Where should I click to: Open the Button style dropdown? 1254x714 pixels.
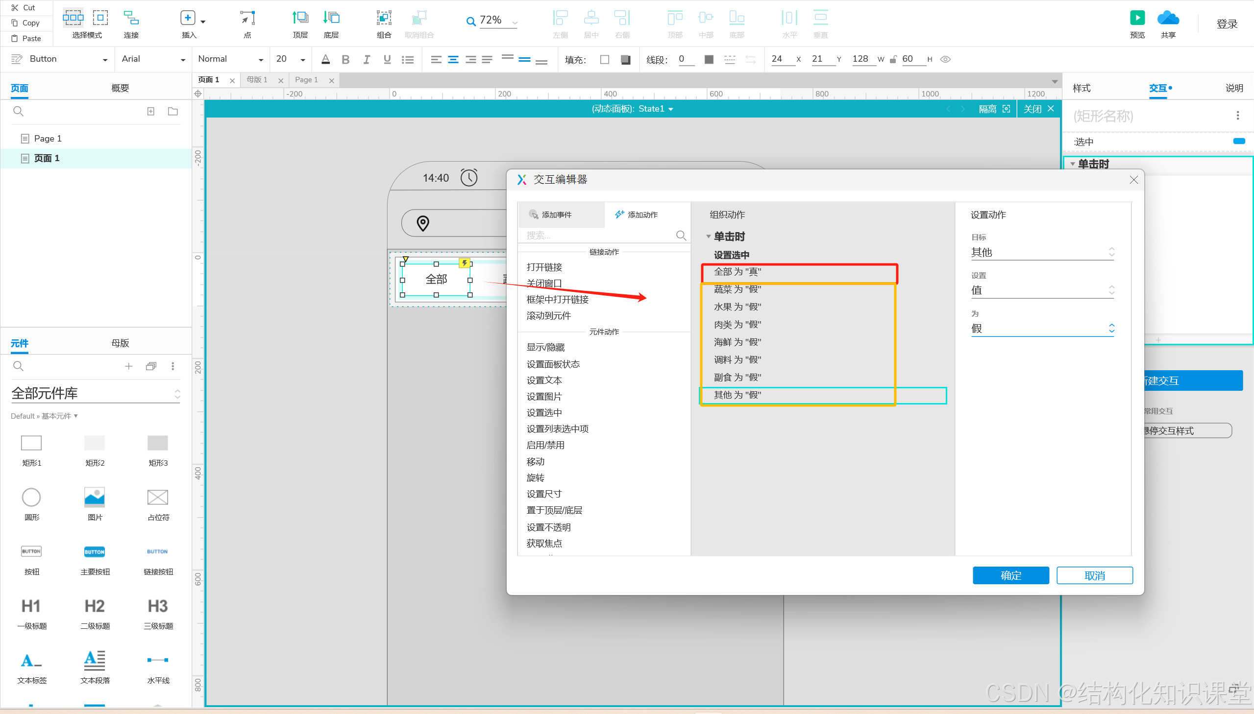[x=104, y=60]
